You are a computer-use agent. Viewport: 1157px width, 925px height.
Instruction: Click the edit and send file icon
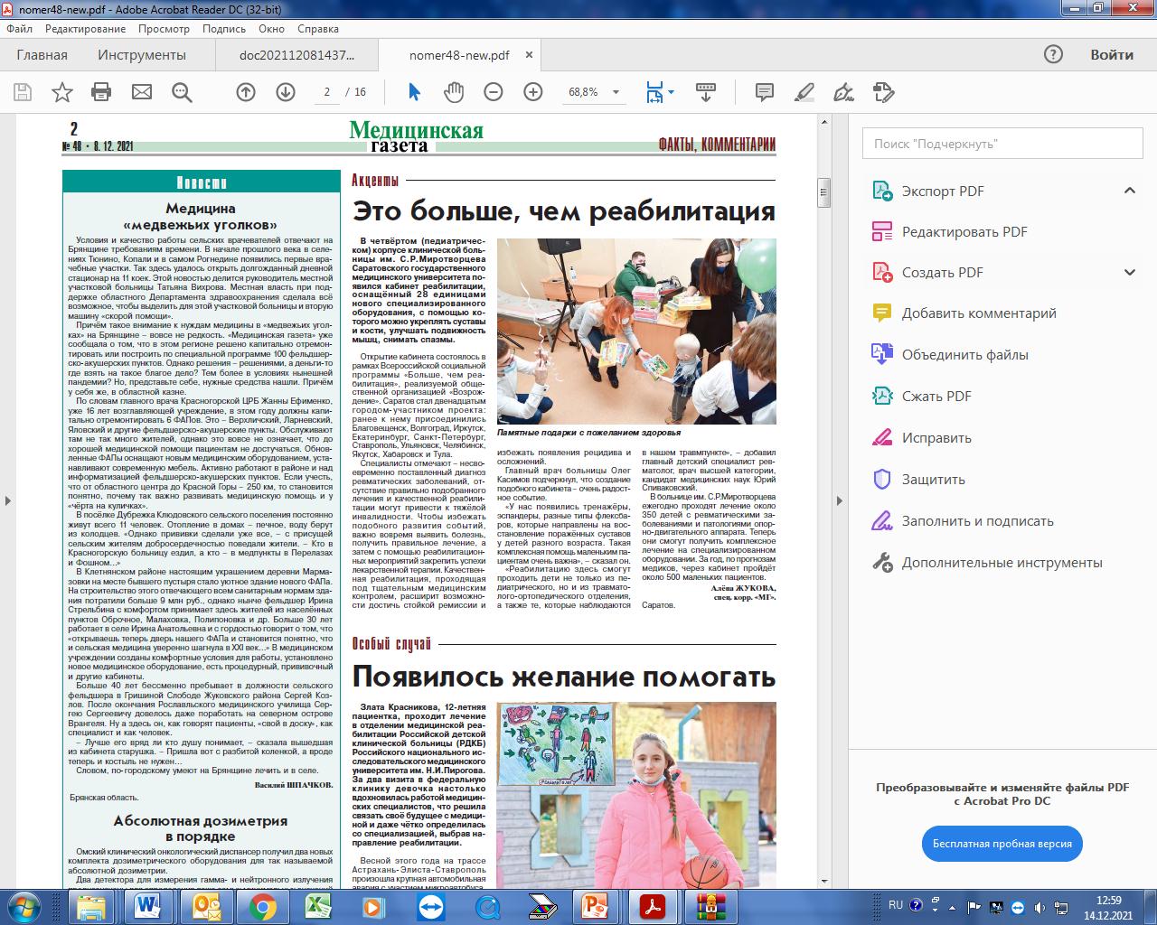tap(884, 92)
